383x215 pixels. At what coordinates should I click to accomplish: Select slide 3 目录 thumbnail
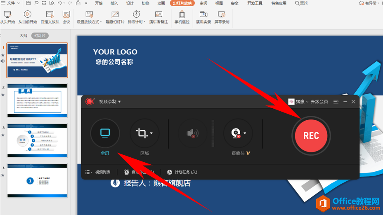pos(37,140)
